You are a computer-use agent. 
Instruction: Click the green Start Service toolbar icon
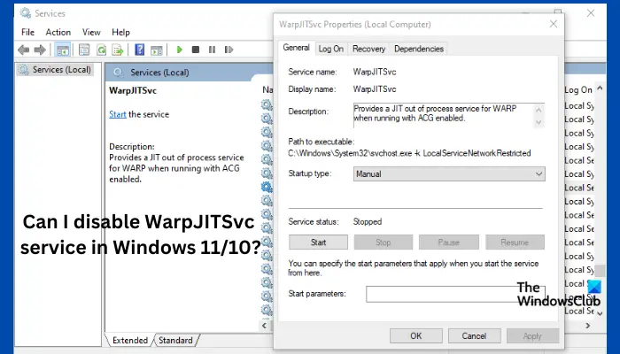[x=180, y=50]
